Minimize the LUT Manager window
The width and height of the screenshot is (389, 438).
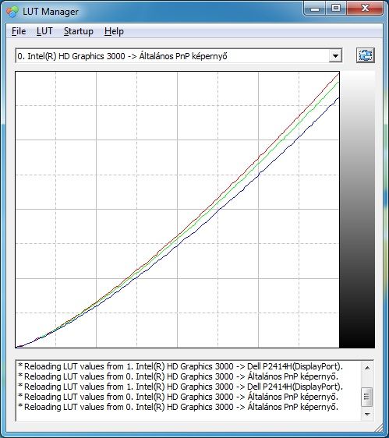coord(315,9)
